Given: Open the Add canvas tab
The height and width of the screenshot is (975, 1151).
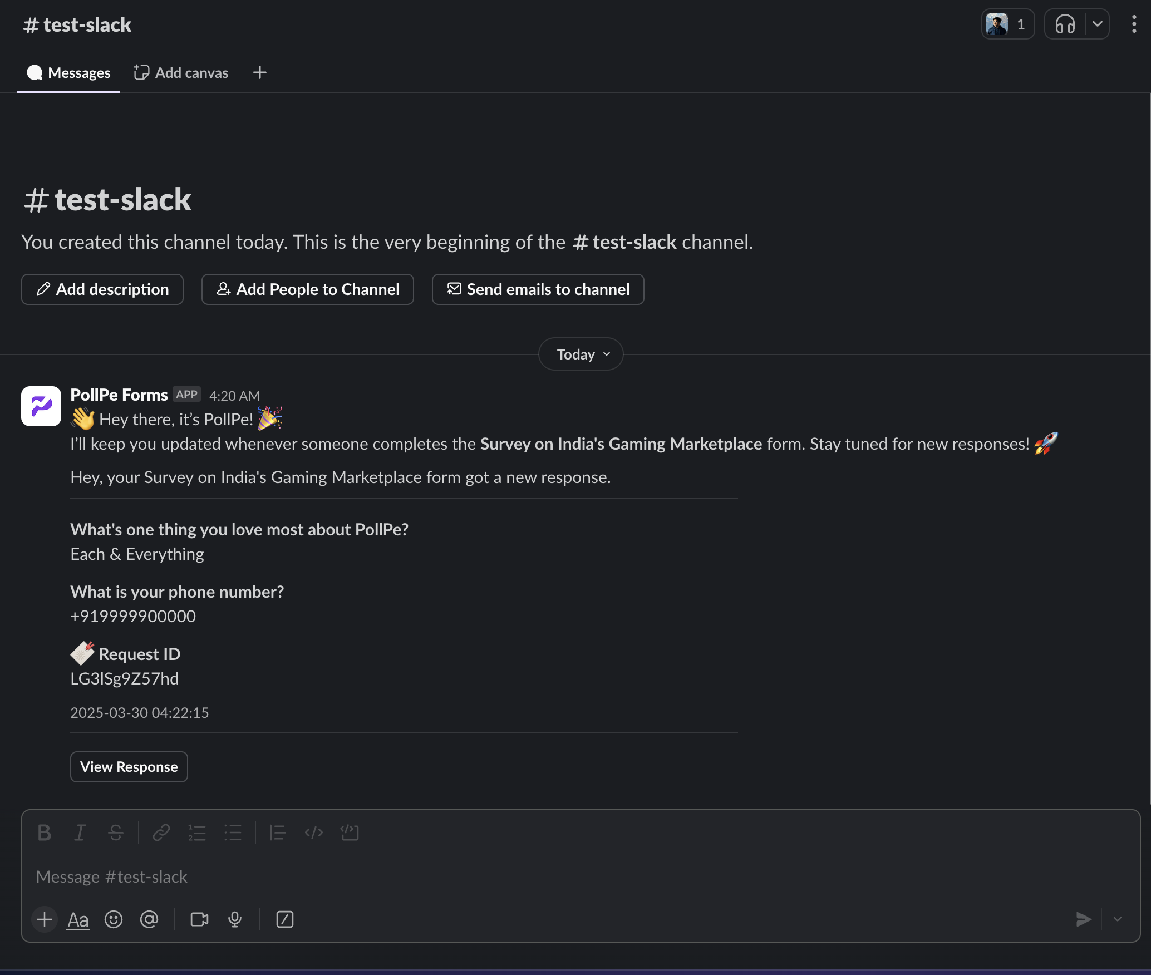Looking at the screenshot, I should pos(181,73).
